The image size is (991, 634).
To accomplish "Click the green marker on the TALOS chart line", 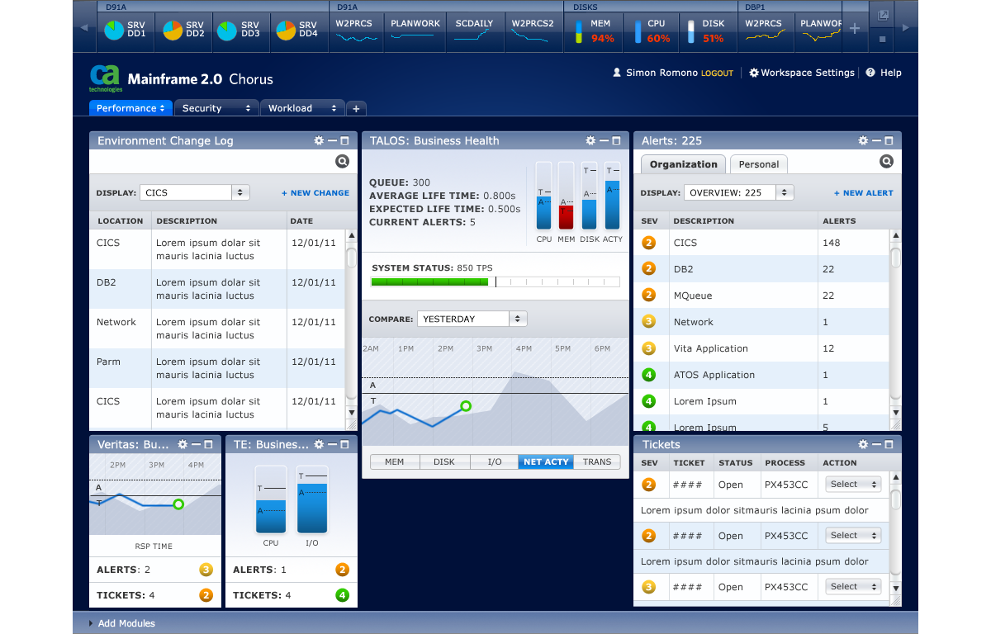I will [x=466, y=405].
